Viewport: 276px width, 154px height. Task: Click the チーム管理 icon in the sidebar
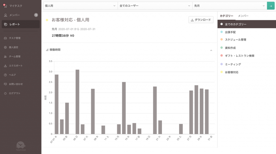tap(5, 57)
